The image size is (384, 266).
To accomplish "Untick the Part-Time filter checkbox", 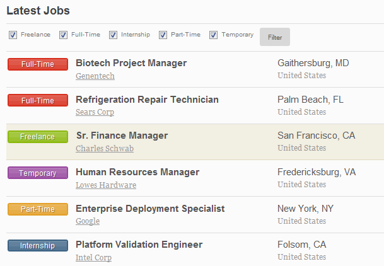I will click(163, 35).
